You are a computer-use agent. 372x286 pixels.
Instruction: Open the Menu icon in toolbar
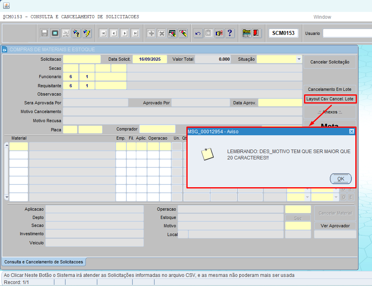pos(246,33)
